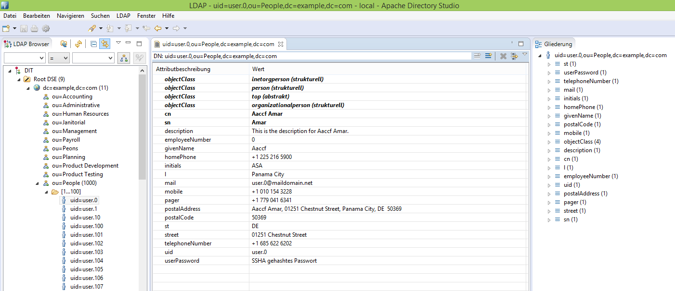Image resolution: width=675 pixels, height=291 pixels.
Task: Click the telephoneNumber value +1 685 622 6202
Action: click(x=272, y=243)
